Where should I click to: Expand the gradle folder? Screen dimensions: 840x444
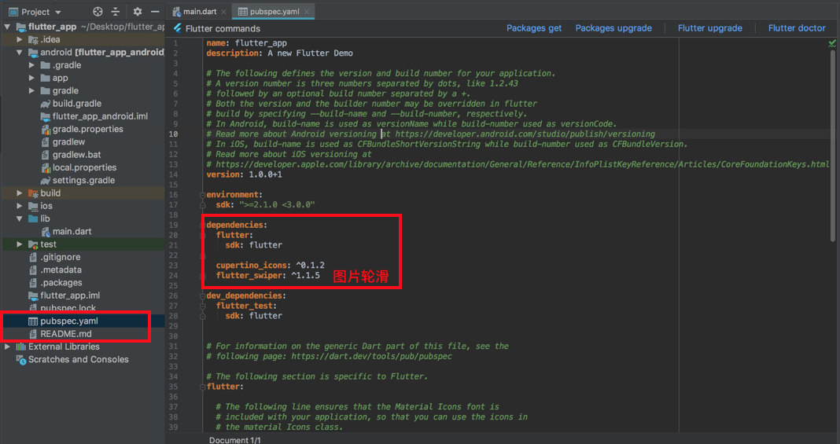click(x=31, y=91)
